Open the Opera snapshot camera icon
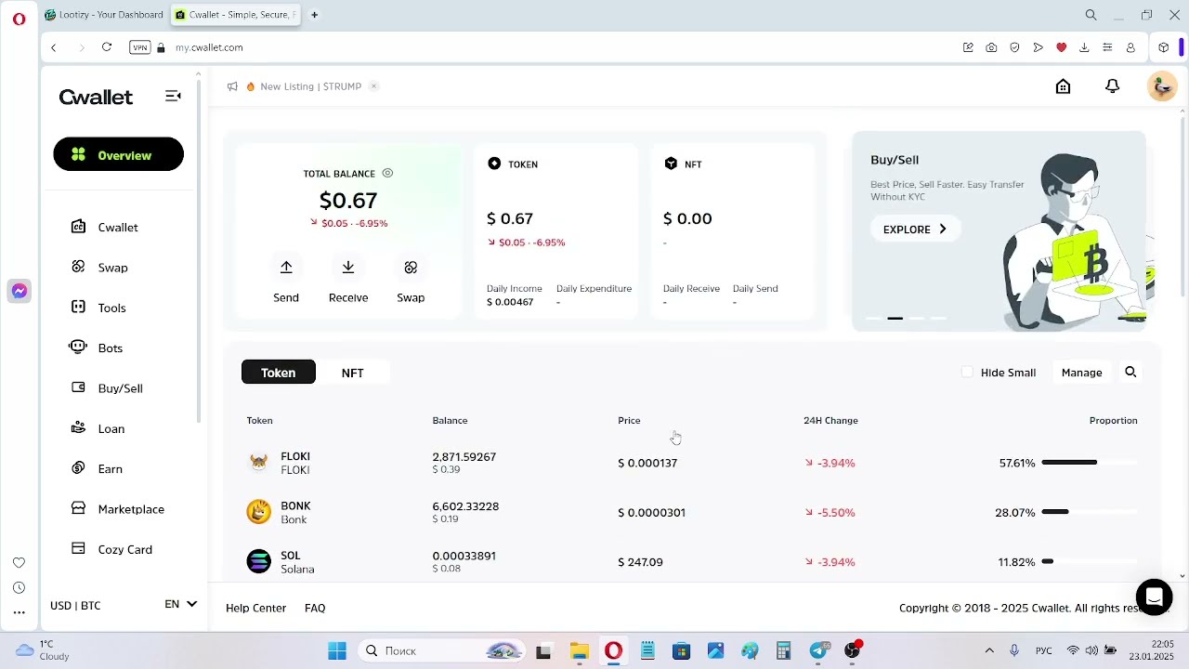Image resolution: width=1189 pixels, height=669 pixels. pos(991,47)
